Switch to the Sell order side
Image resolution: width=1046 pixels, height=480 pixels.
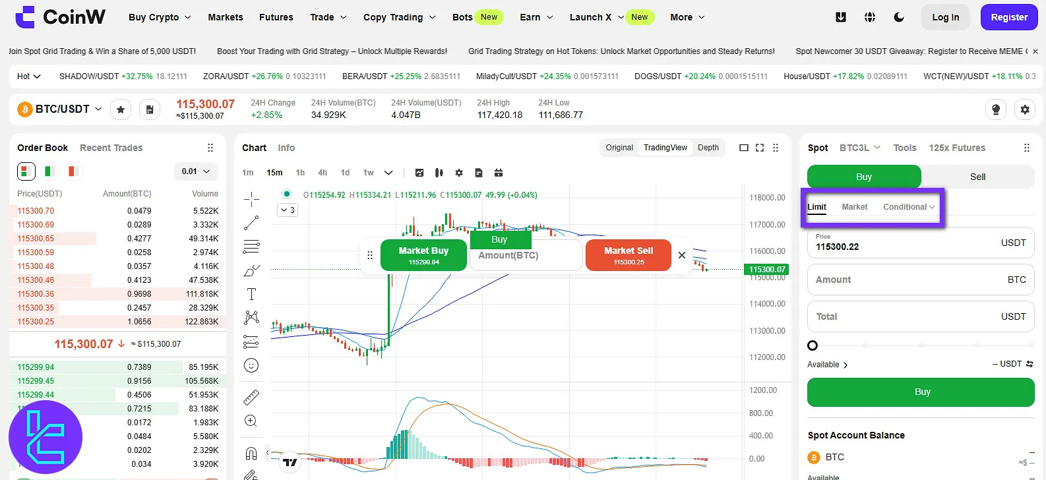coord(977,177)
